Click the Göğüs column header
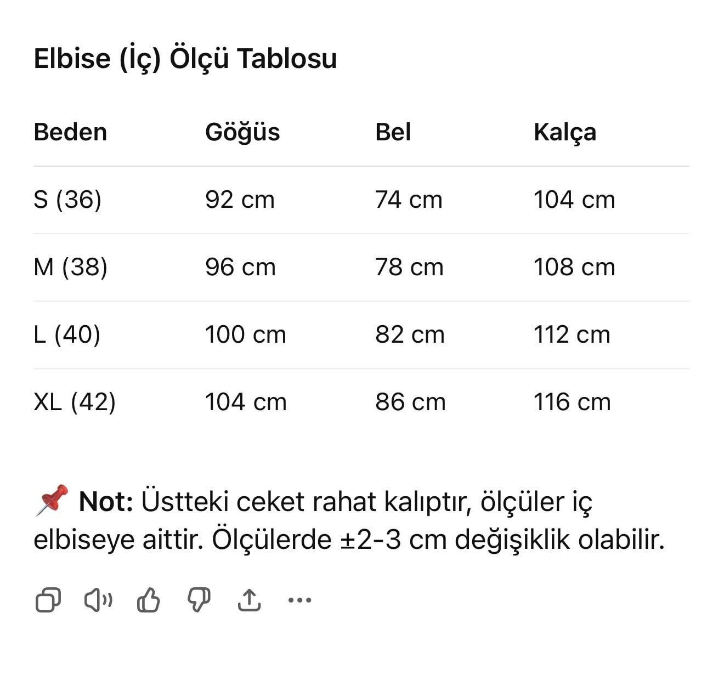Viewport: 724px width, 675px height. (x=242, y=132)
